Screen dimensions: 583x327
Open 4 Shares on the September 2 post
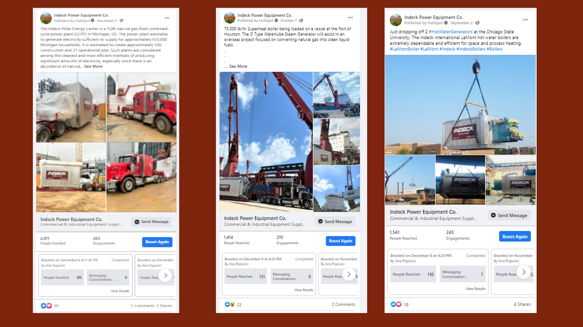(522, 304)
